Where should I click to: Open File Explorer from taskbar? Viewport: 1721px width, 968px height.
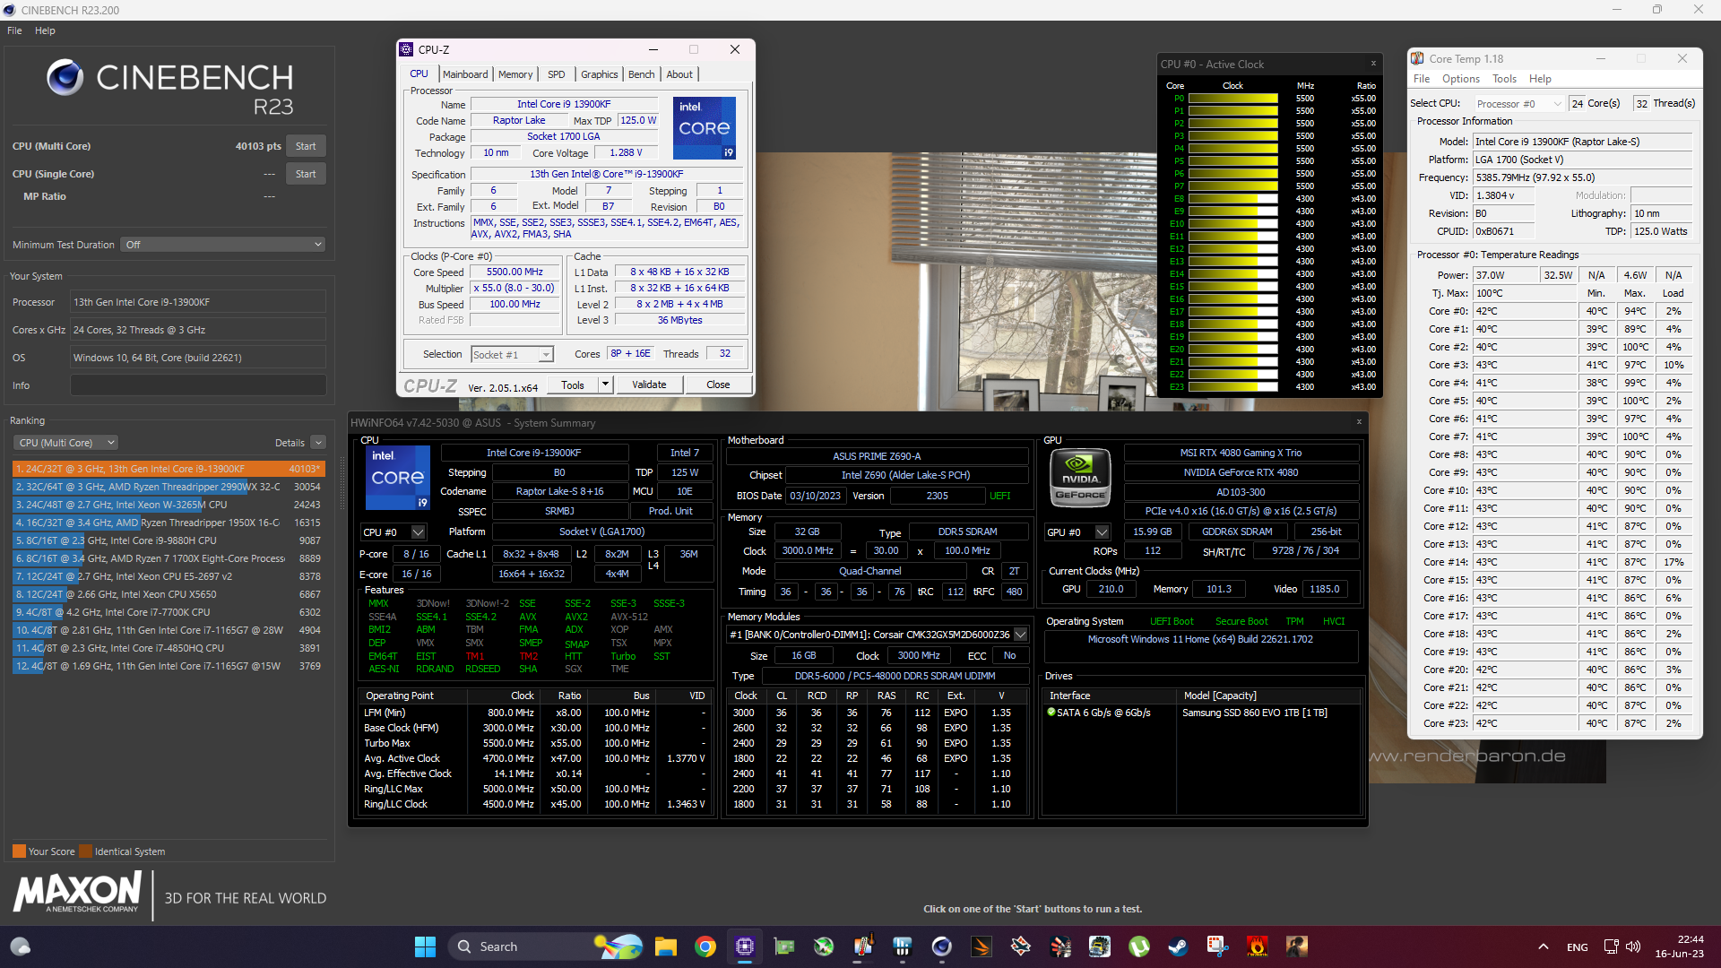pos(665,946)
